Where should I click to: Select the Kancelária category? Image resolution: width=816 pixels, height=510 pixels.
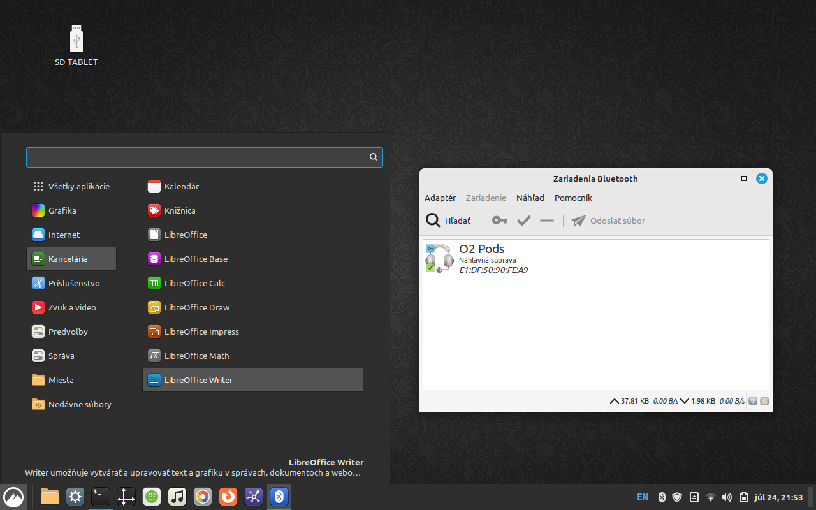(x=71, y=259)
